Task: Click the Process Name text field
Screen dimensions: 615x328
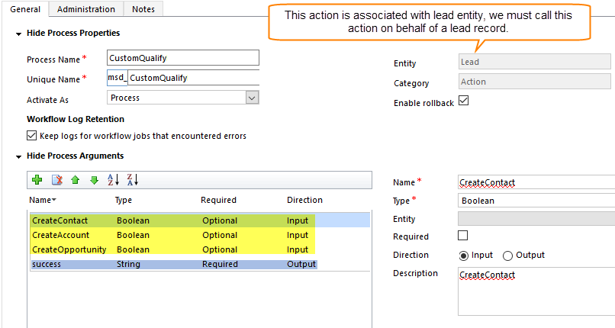Action: [x=183, y=58]
